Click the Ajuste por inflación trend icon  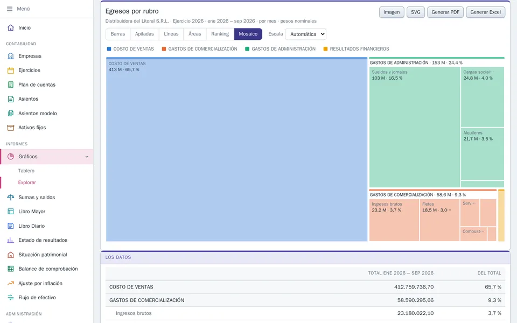(x=11, y=284)
